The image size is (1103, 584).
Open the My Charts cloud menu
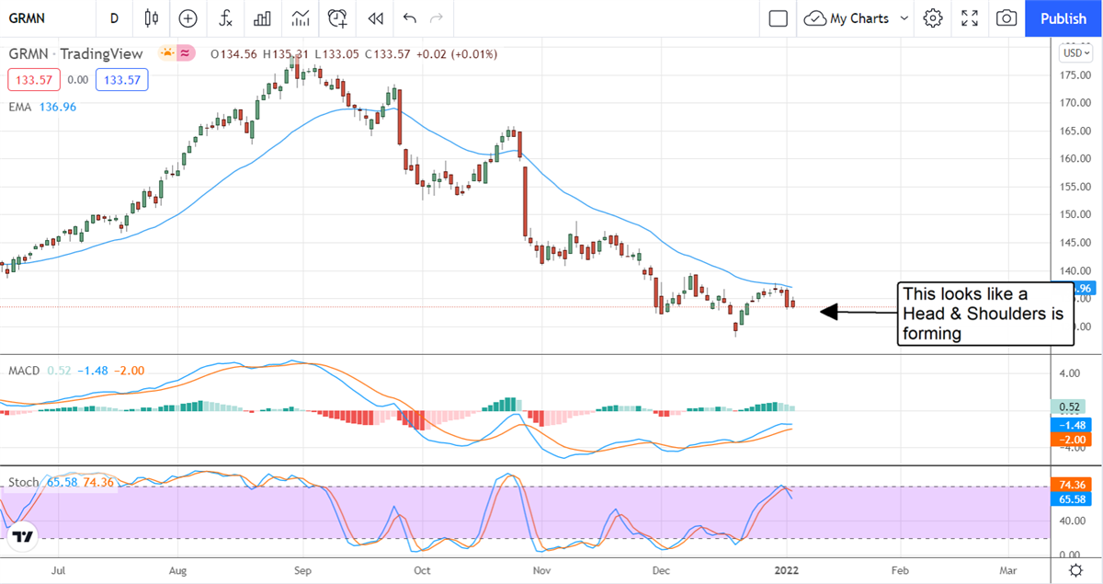coord(847,18)
